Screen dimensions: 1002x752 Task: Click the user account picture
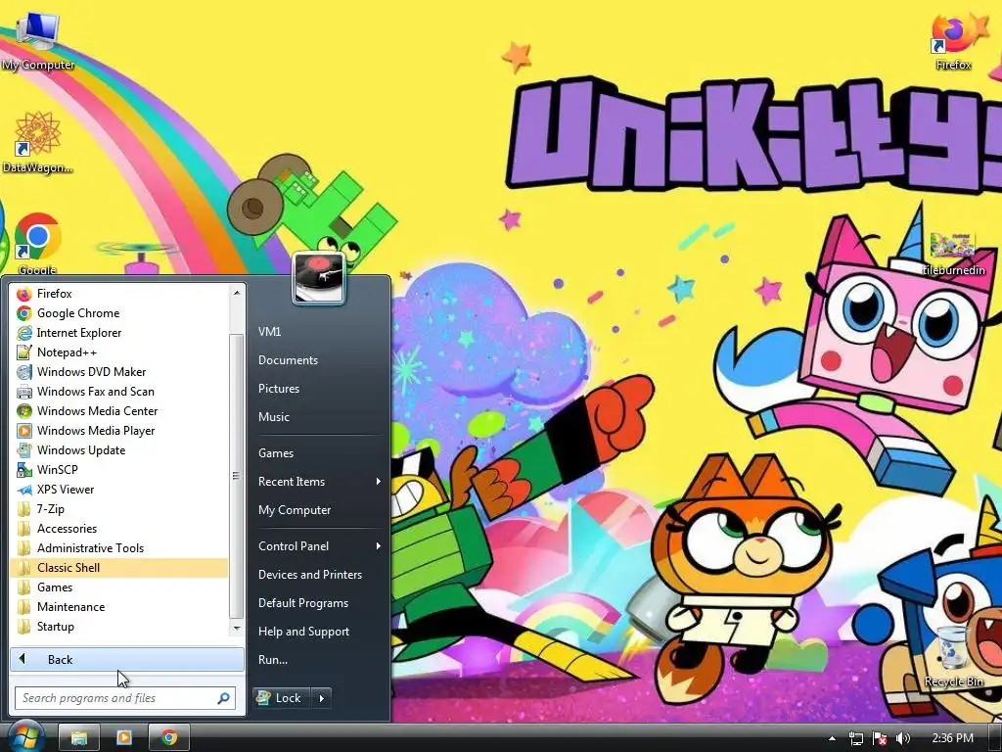(319, 278)
